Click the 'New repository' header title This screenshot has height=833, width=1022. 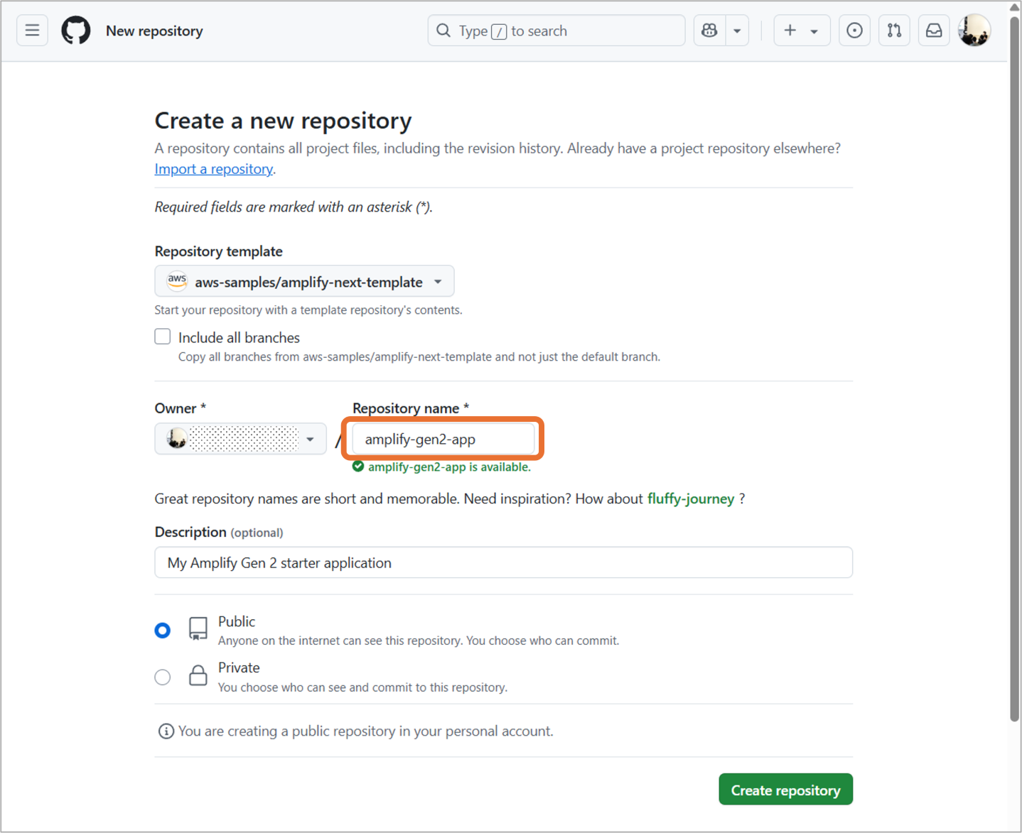(154, 31)
